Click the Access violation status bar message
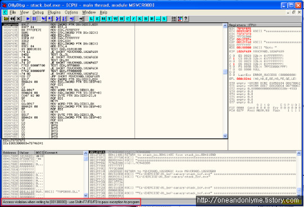Image resolution: width=304 pixels, height=207 pixels. point(71,202)
